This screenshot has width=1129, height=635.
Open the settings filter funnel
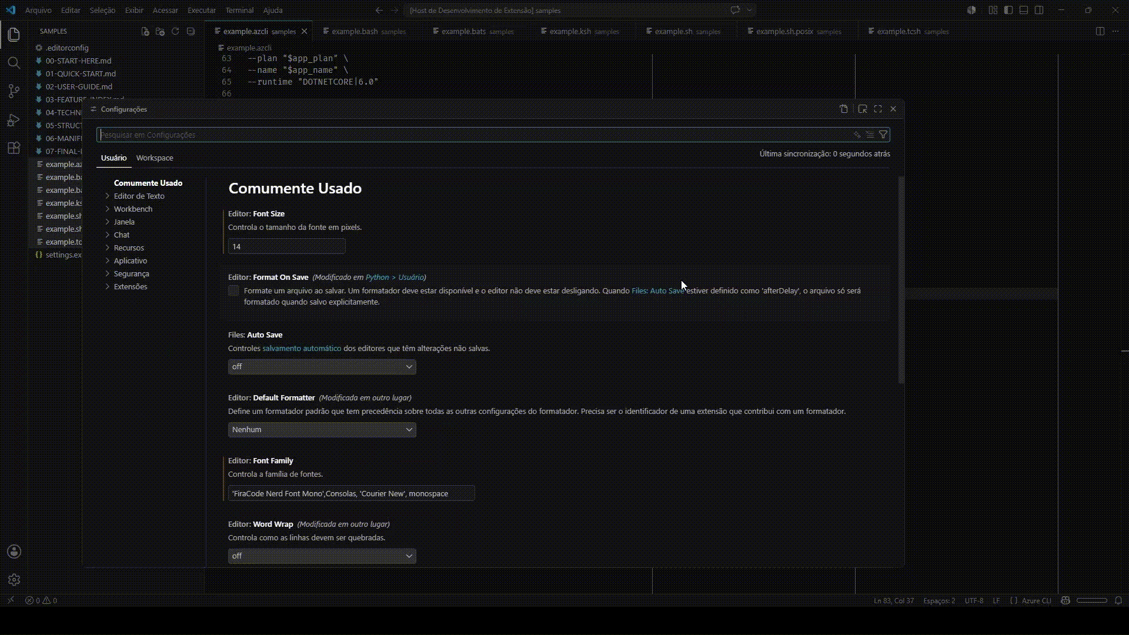pos(883,135)
